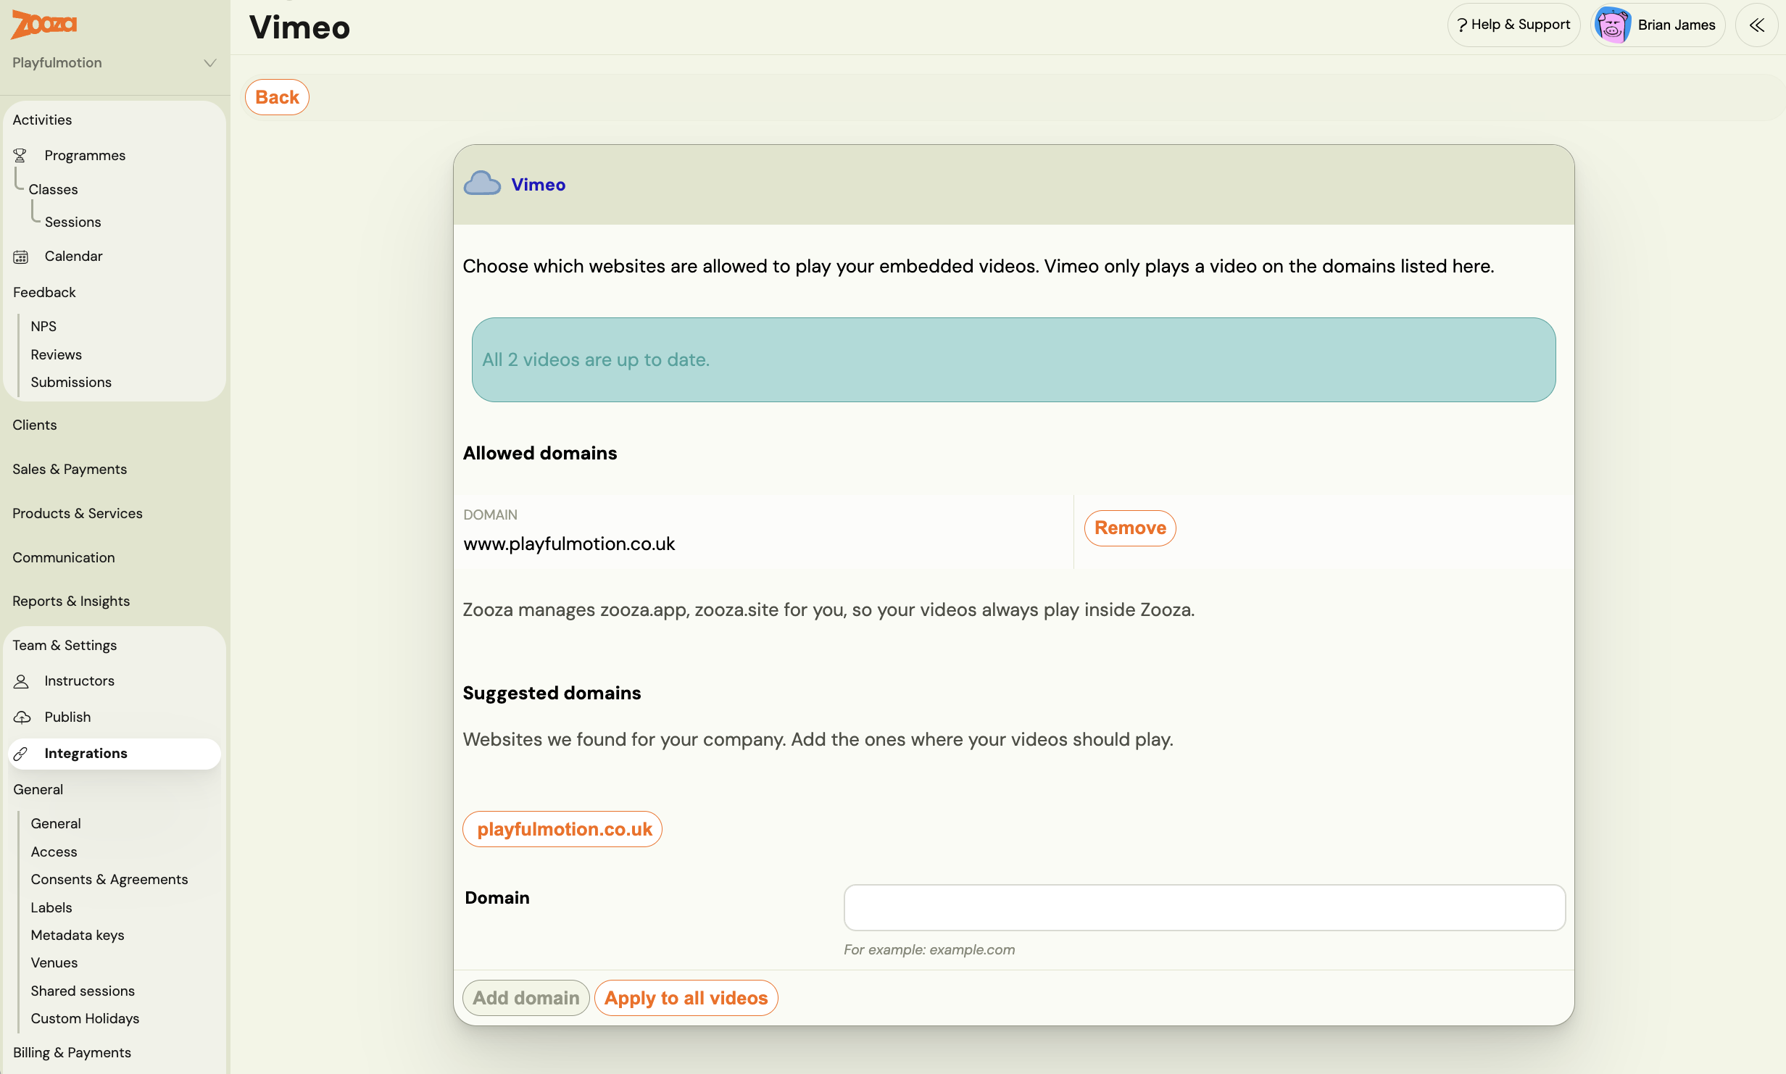This screenshot has width=1786, height=1074.
Task: Expand Reports & Insights section
Action: tap(71, 601)
